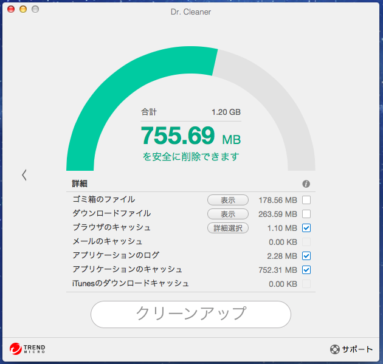Open the サポート link
Viewport: 383px width, 364px height.
point(356,349)
